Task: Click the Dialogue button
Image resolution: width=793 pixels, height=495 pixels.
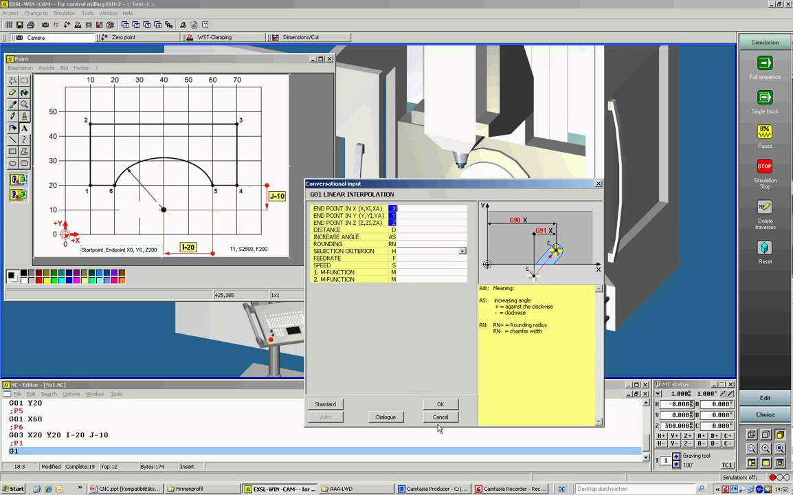Action: pyautogui.click(x=386, y=417)
